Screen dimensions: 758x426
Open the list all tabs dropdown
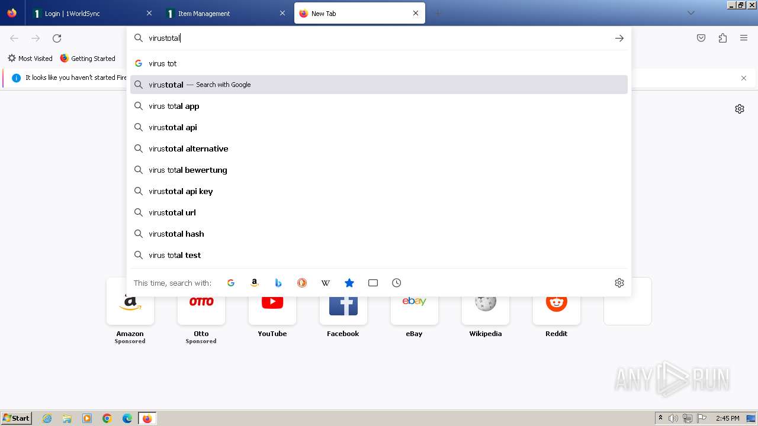pos(691,13)
